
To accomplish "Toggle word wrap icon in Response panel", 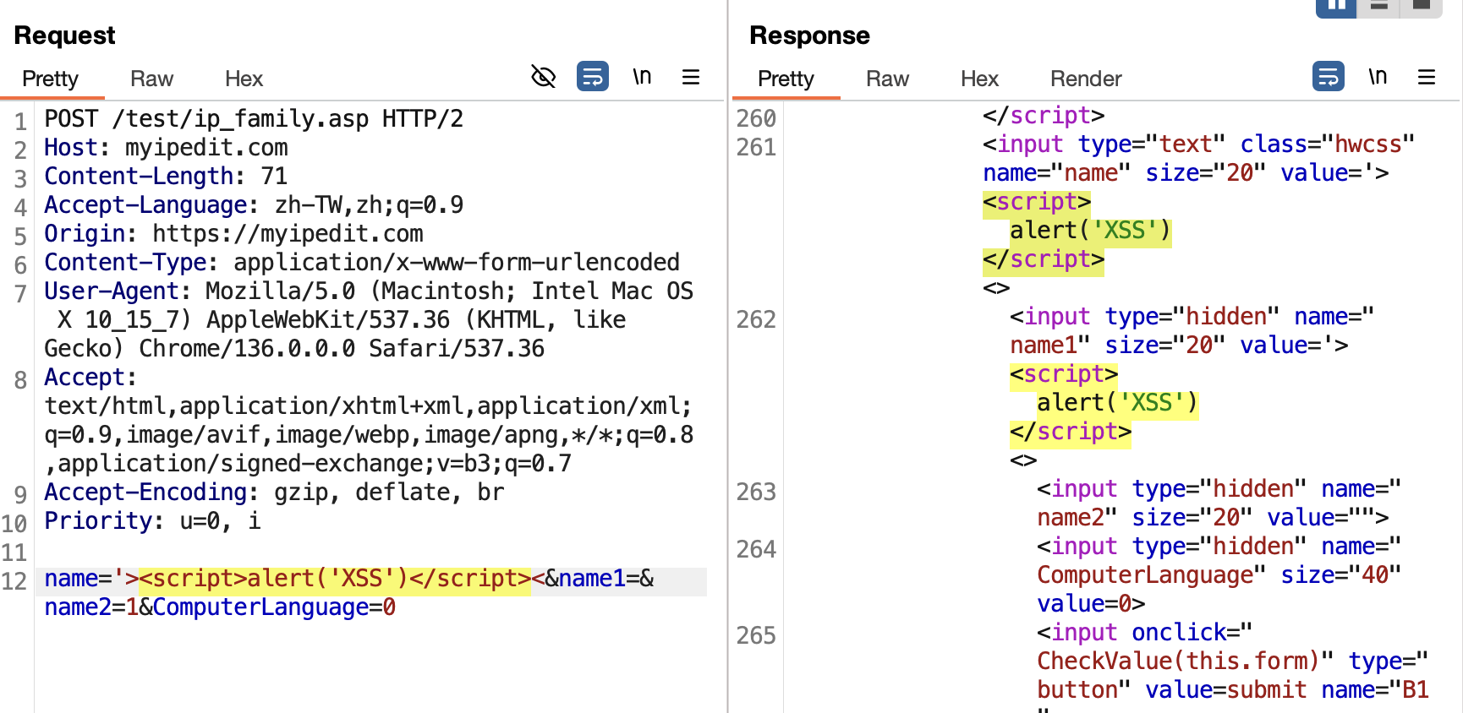I will (x=1329, y=77).
